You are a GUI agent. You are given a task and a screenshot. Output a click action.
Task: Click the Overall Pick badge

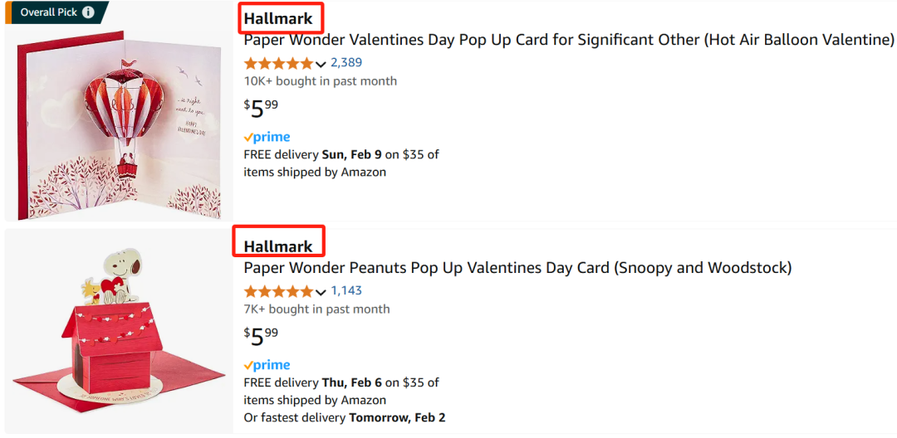[x=57, y=12]
